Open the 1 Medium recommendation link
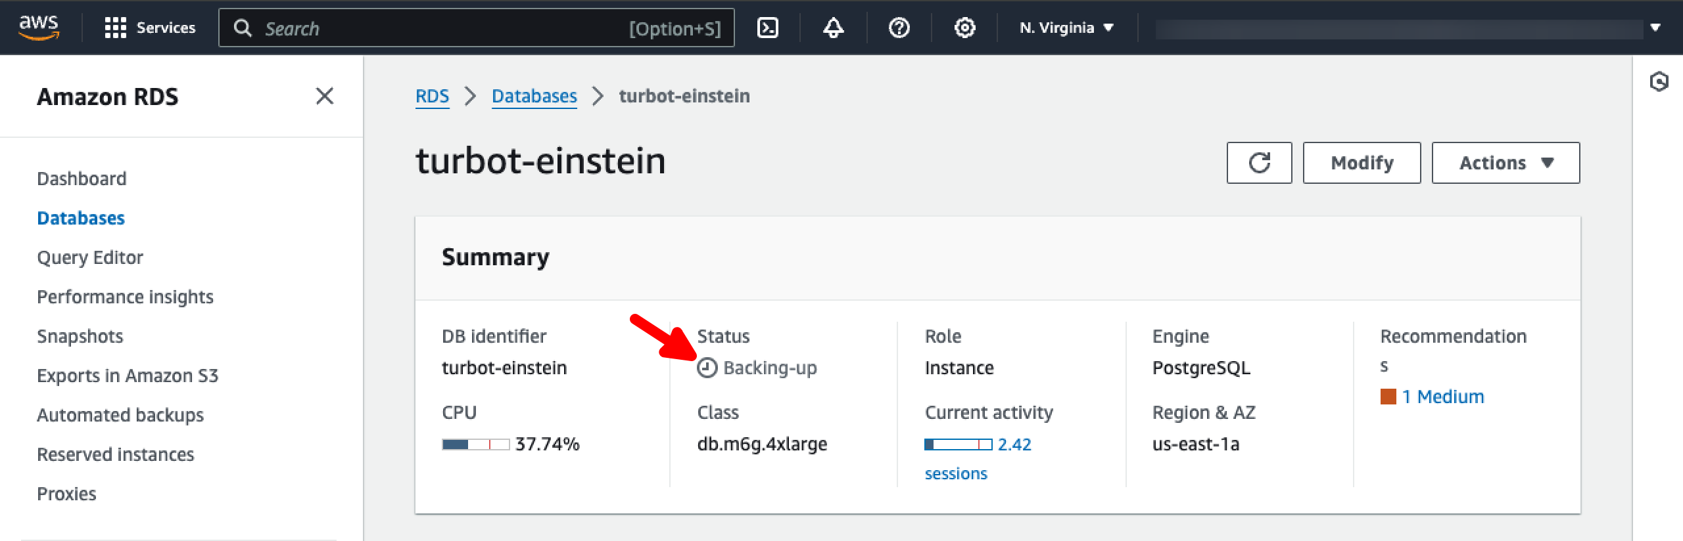 click(1442, 397)
